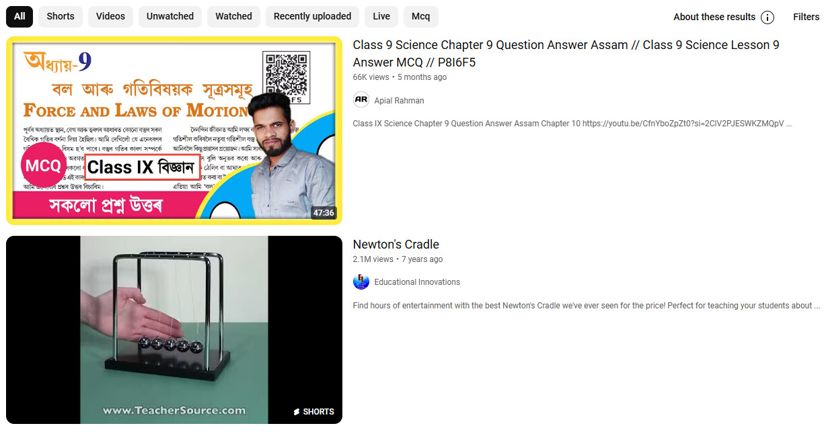The height and width of the screenshot is (432, 824).
Task: Click the Class IX Science description snippet
Action: click(x=572, y=124)
